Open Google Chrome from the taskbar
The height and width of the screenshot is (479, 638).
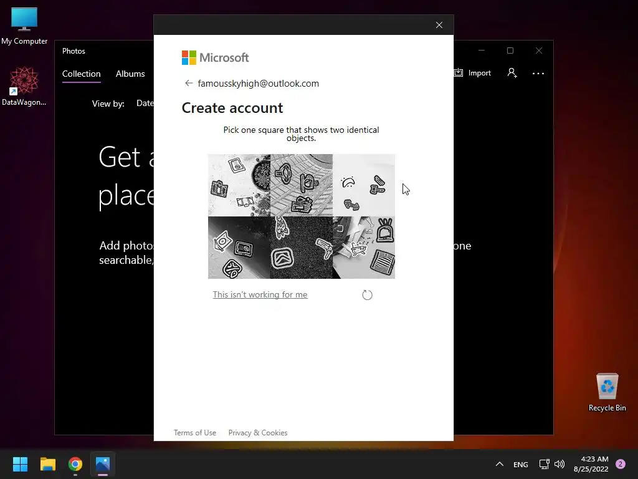[x=75, y=464]
